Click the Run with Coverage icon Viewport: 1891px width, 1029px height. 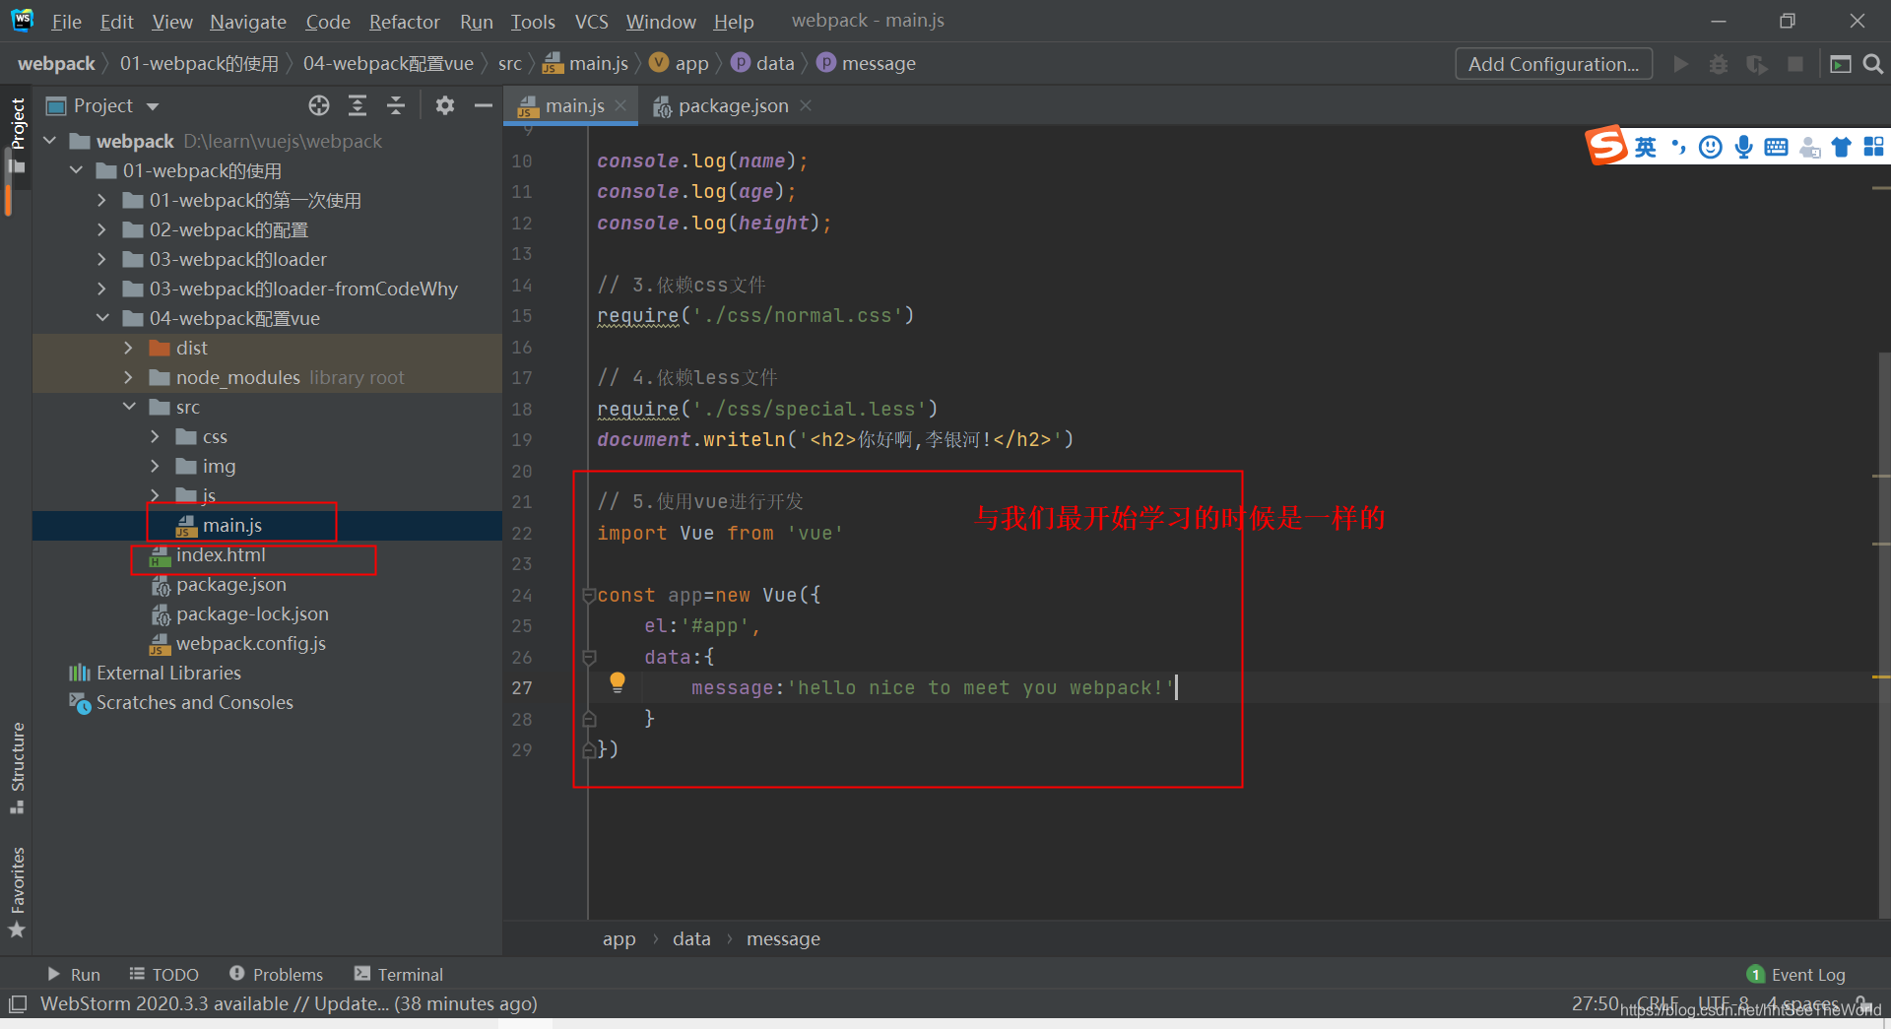coord(1756,64)
